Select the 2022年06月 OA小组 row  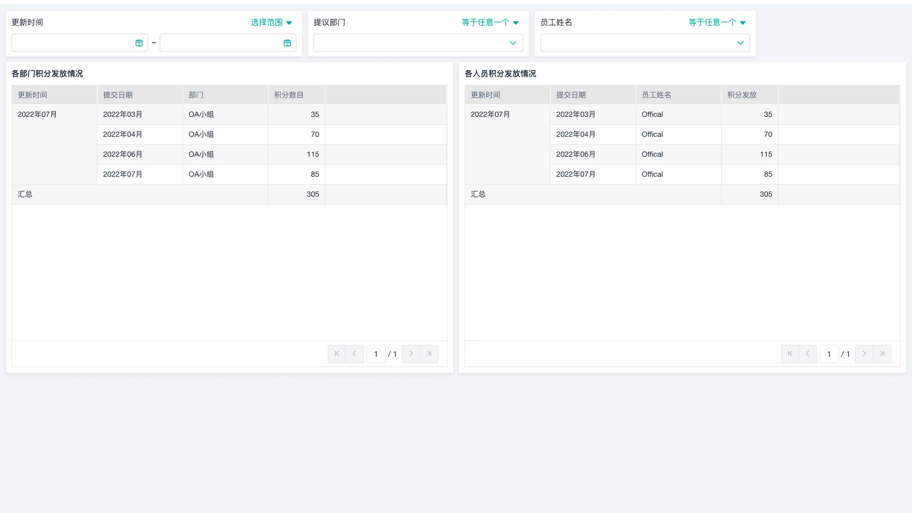pos(201,154)
